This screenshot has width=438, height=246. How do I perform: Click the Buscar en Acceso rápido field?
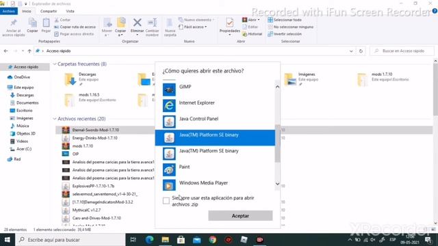point(402,51)
